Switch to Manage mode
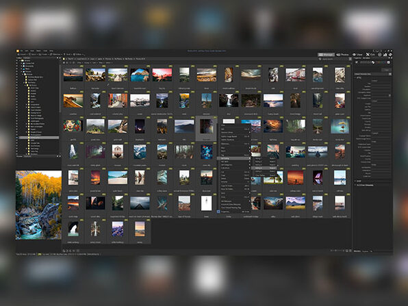Screen dimensions: 408x306 click(326, 55)
